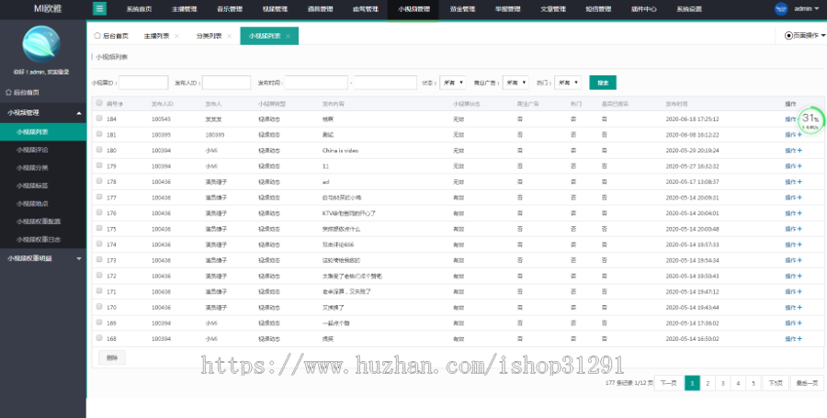Click the plus icon in row 179
827x418 pixels.
pyautogui.click(x=799, y=166)
